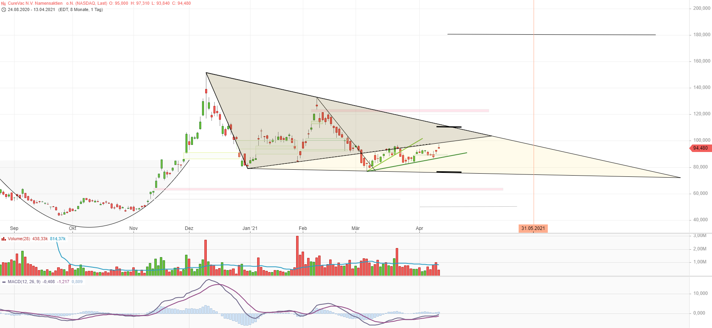Click the Dez label on the time axis
Screen dimensions: 712x328
pyautogui.click(x=189, y=228)
